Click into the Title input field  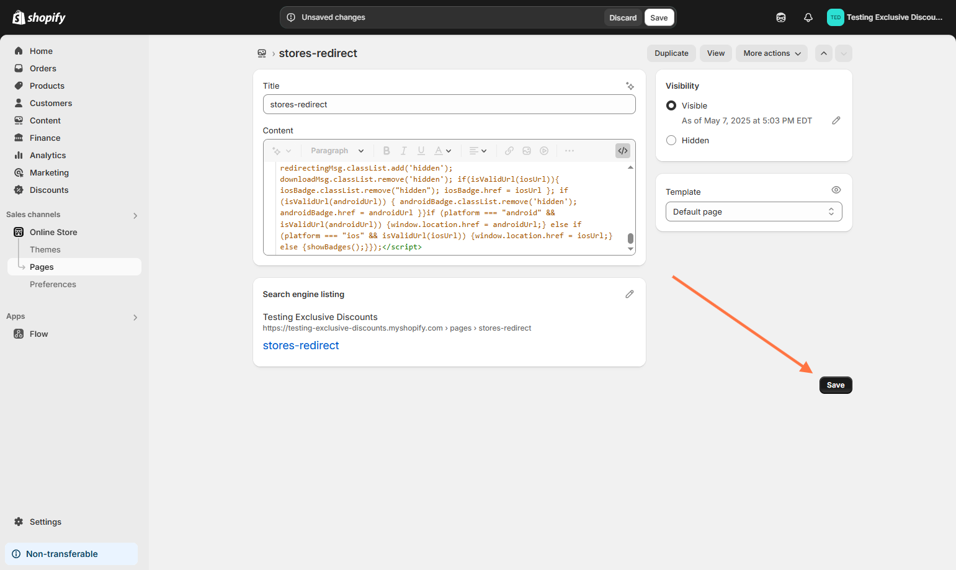click(449, 104)
